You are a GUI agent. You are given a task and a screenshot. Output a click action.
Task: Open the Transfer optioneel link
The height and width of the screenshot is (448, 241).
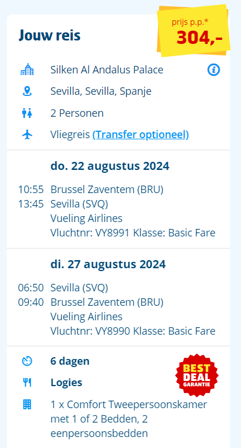(141, 135)
